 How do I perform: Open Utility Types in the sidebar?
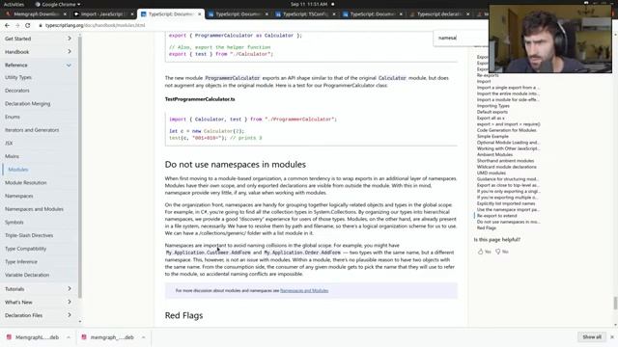pyautogui.click(x=18, y=77)
